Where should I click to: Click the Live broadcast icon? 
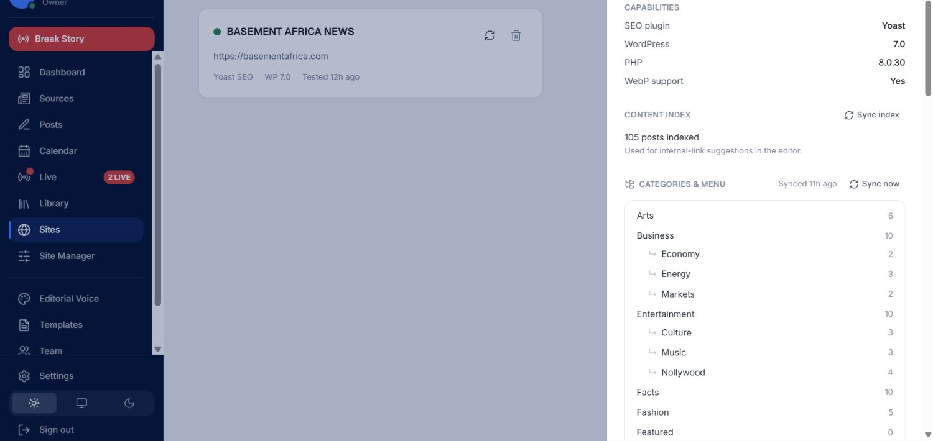point(24,177)
